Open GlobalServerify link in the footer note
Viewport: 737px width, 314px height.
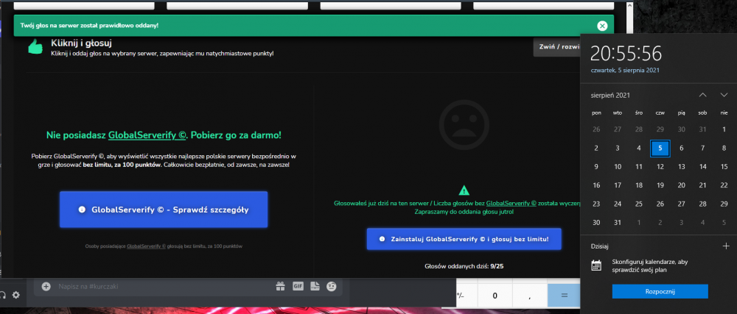click(146, 246)
